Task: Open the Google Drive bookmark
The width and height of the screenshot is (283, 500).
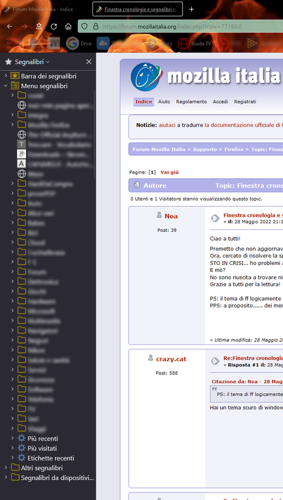Action: [80, 44]
